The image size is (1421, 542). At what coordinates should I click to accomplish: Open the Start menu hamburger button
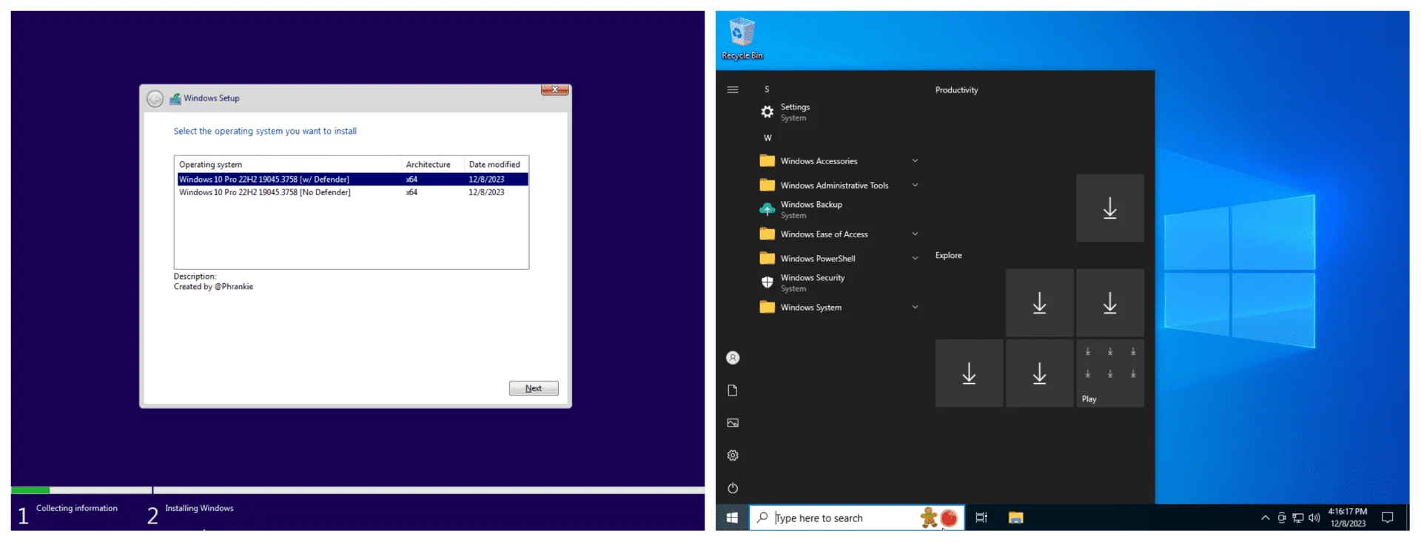(733, 89)
